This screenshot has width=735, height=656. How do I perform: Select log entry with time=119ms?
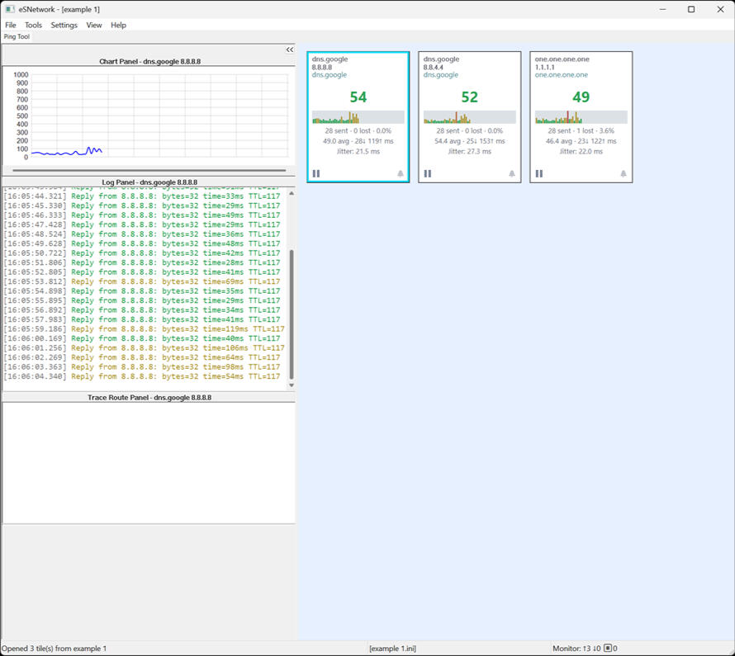pos(144,329)
